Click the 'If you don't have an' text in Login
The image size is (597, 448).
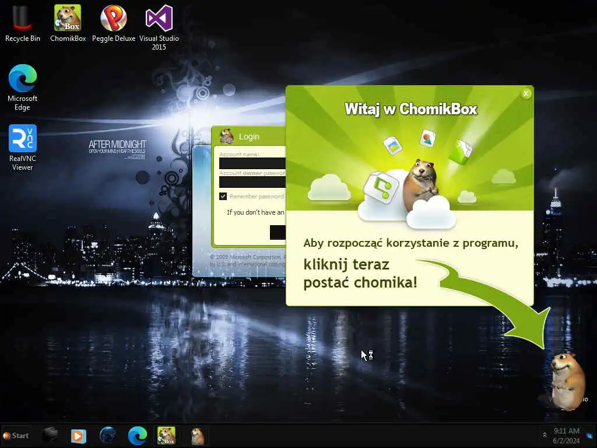(255, 212)
